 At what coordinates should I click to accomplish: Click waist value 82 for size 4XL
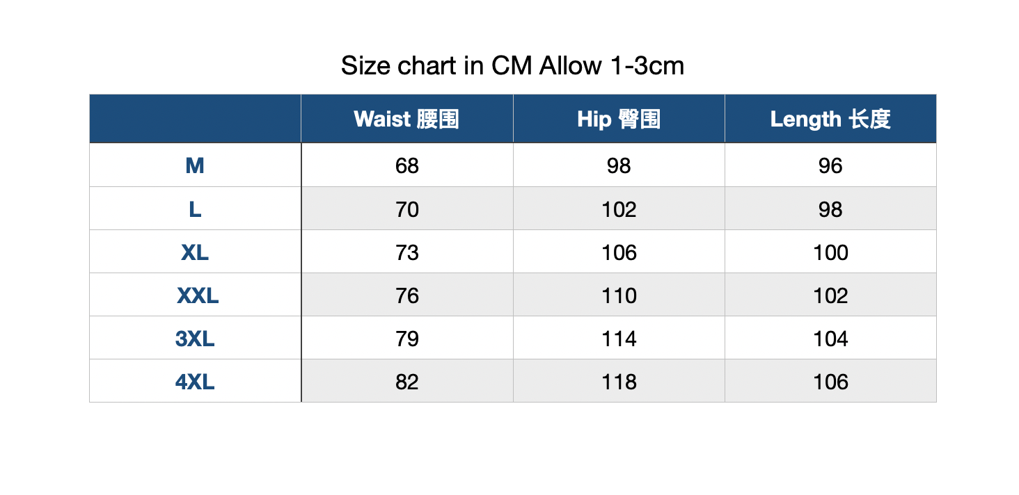click(407, 381)
